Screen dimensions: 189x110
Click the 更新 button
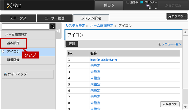click(72, 44)
